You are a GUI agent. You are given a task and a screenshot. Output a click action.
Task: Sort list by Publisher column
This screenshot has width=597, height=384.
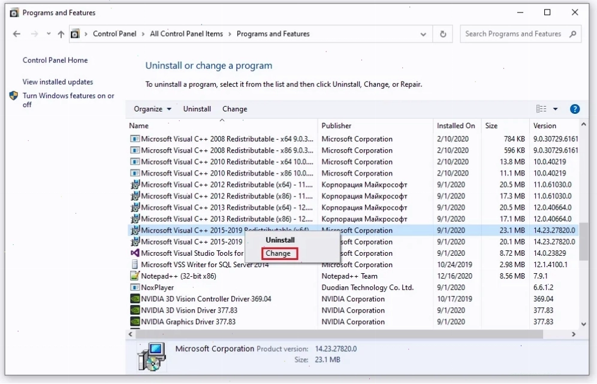(x=336, y=126)
